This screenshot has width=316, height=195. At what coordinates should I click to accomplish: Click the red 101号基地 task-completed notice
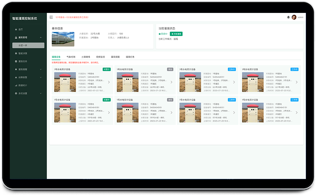72,17
